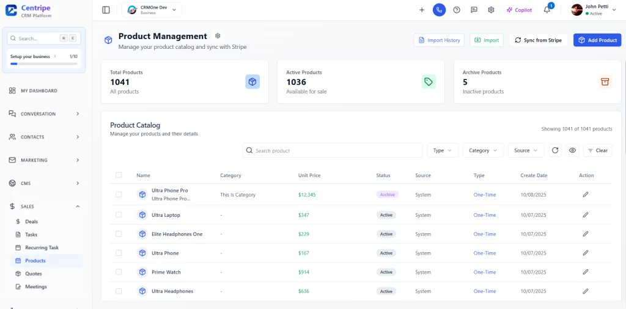This screenshot has height=309, width=626.
Task: Open the Category filter dropdown
Action: click(483, 150)
